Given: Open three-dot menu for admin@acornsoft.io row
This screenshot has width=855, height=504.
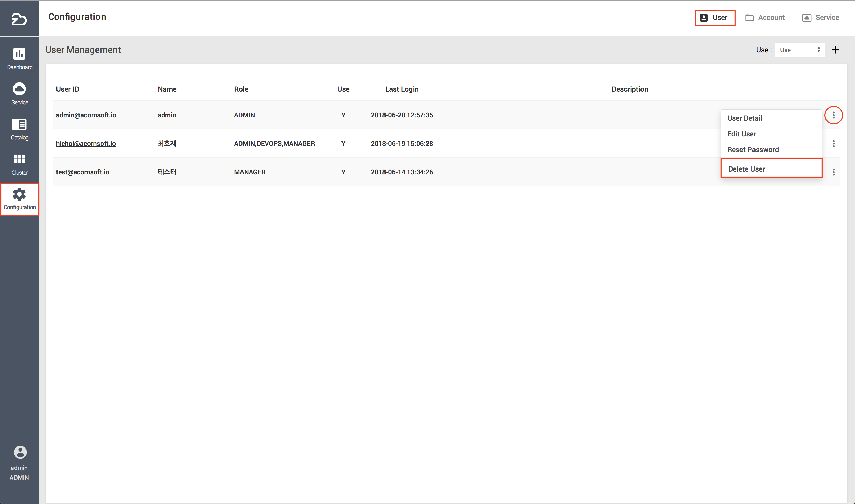Looking at the screenshot, I should 833,115.
